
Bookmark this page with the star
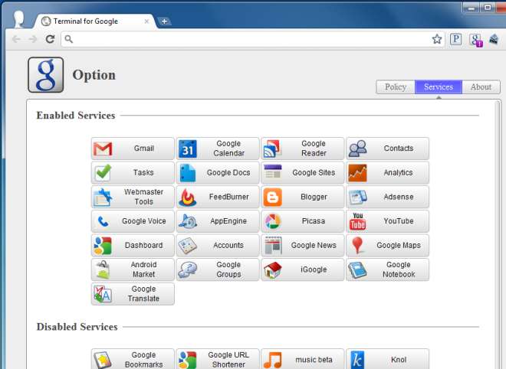pyautogui.click(x=437, y=39)
